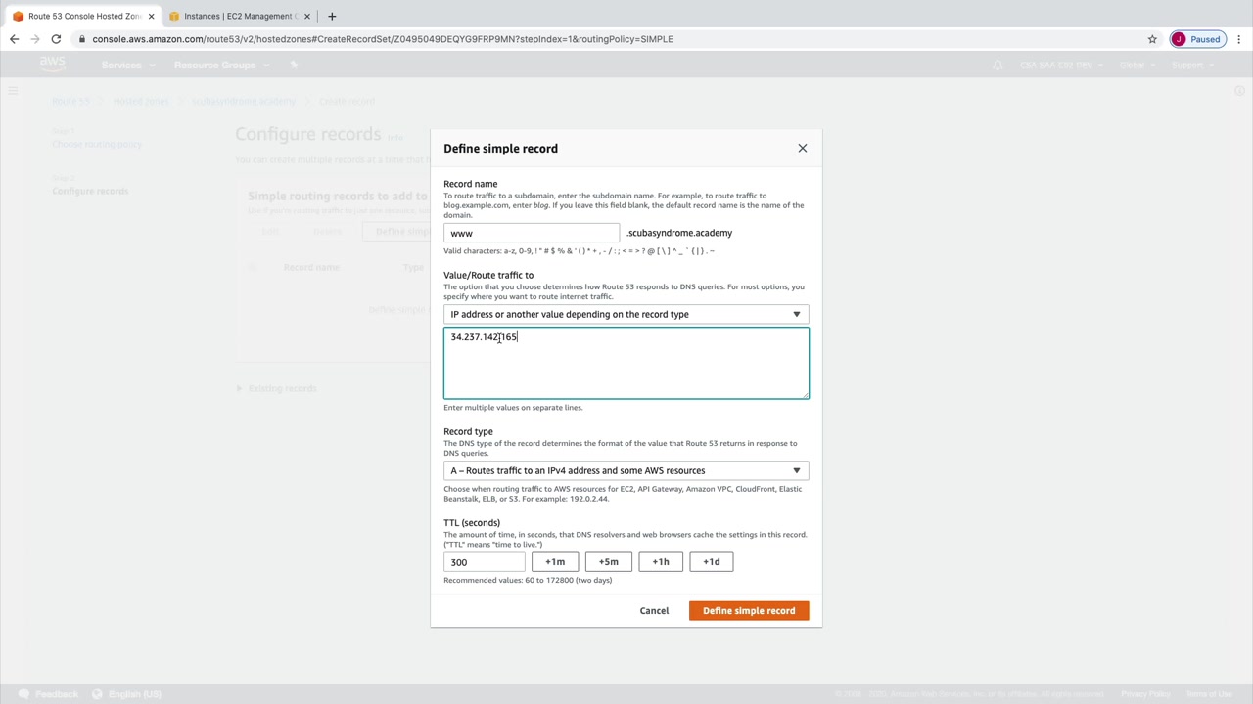This screenshot has width=1253, height=704.
Task: Click the 'TTL (seconds)' label
Action: tap(472, 523)
